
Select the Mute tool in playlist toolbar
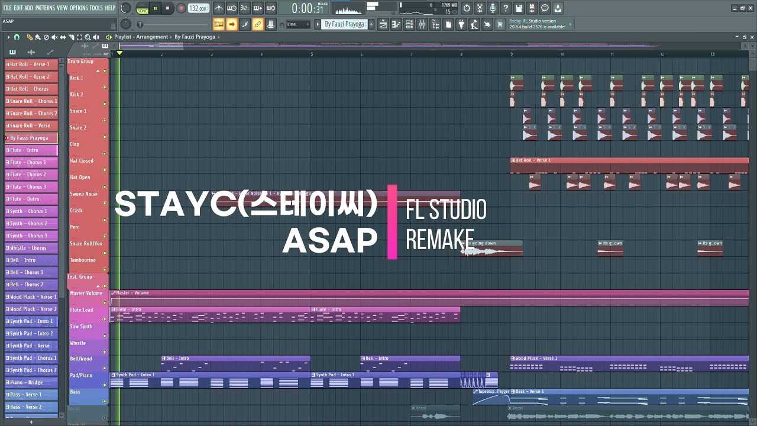point(54,37)
